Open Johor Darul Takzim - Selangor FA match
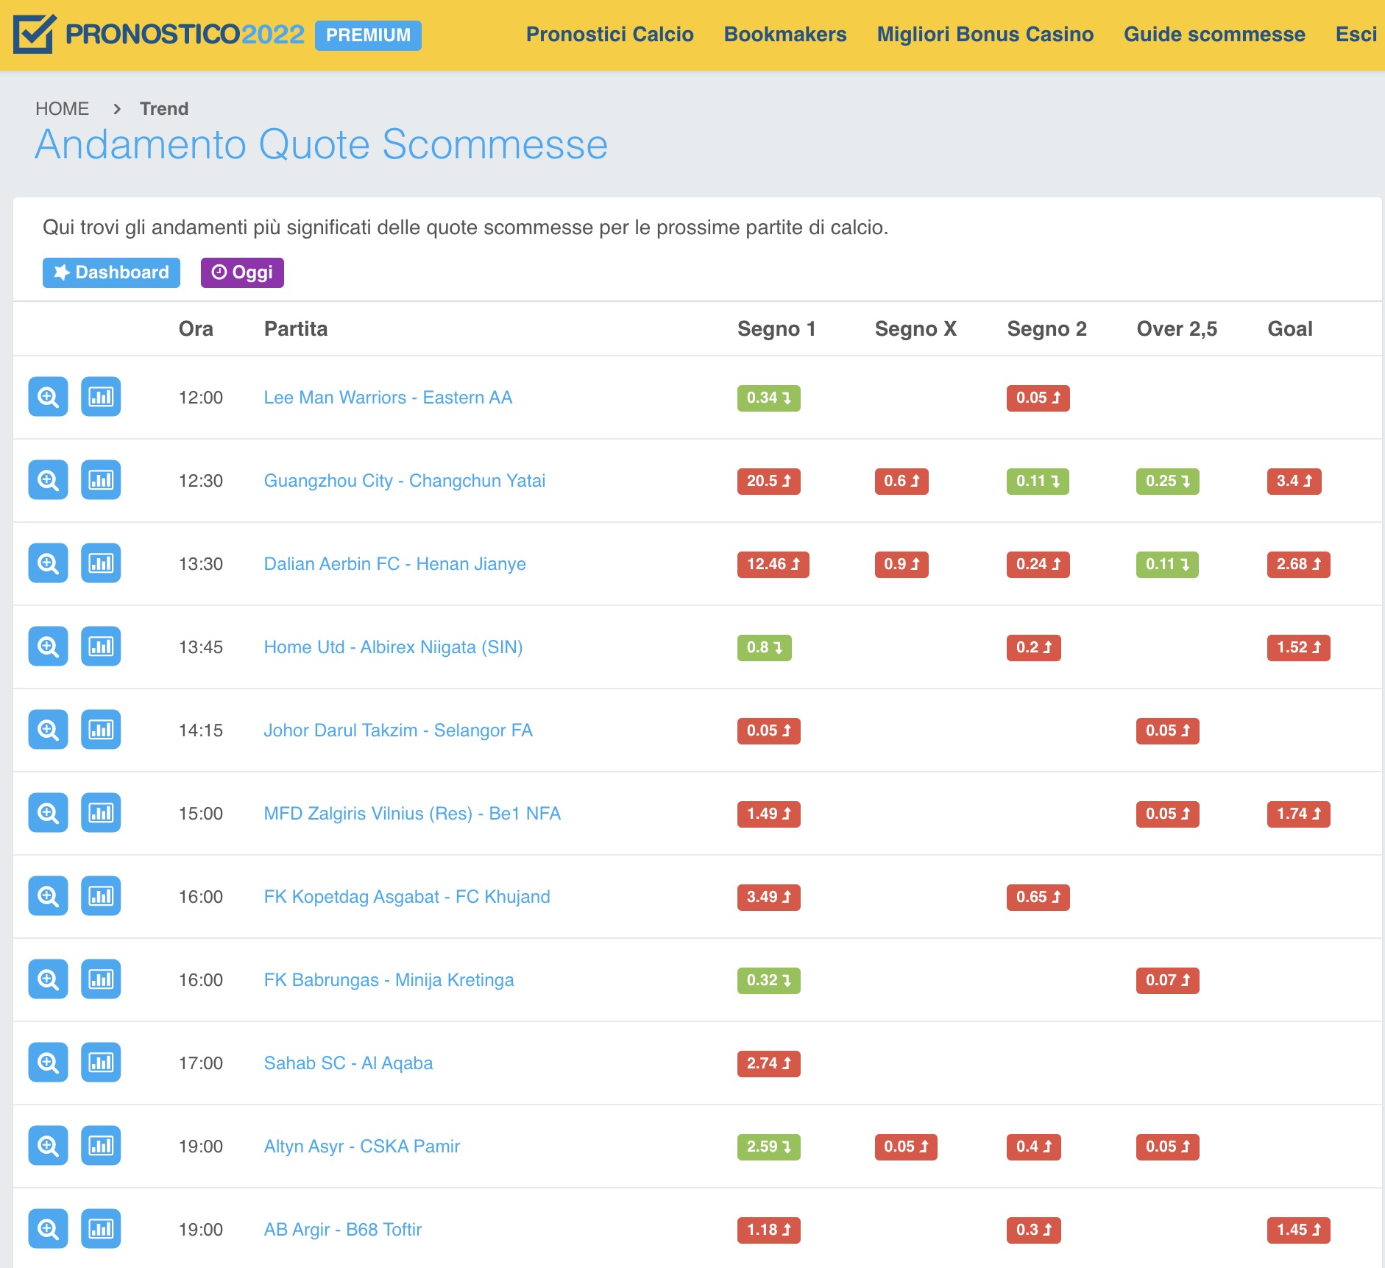The width and height of the screenshot is (1385, 1268). (398, 730)
